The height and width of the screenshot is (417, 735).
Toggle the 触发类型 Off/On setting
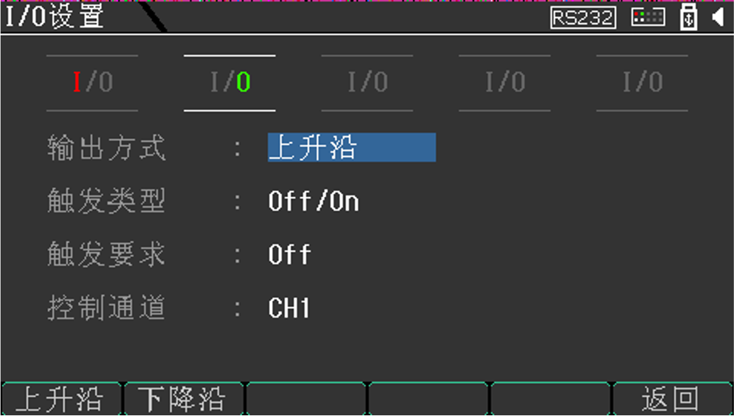click(314, 201)
